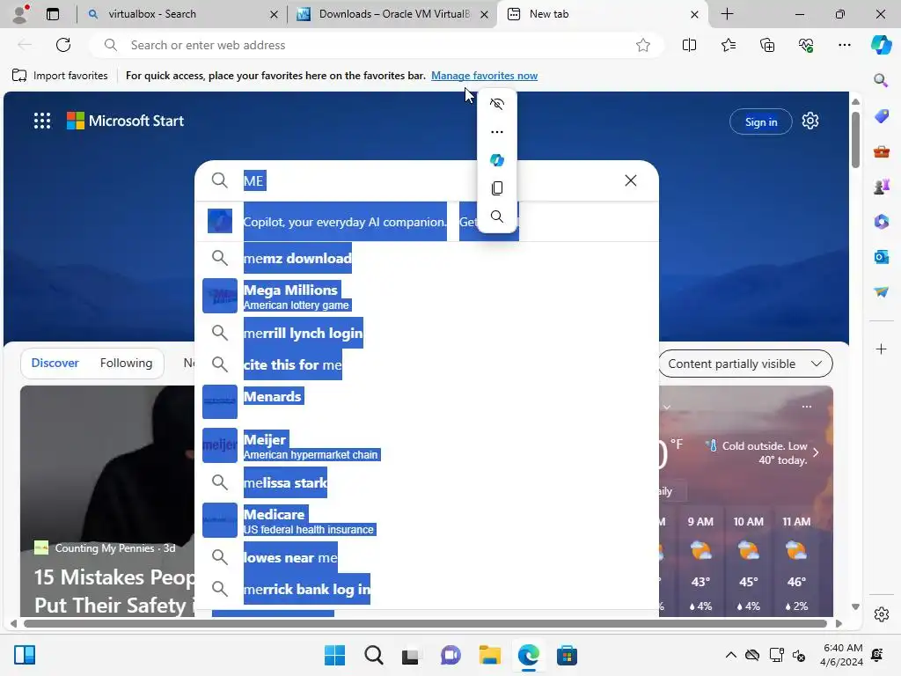
Task: Select 'Mega Millions' suggestion
Action: coord(427,296)
